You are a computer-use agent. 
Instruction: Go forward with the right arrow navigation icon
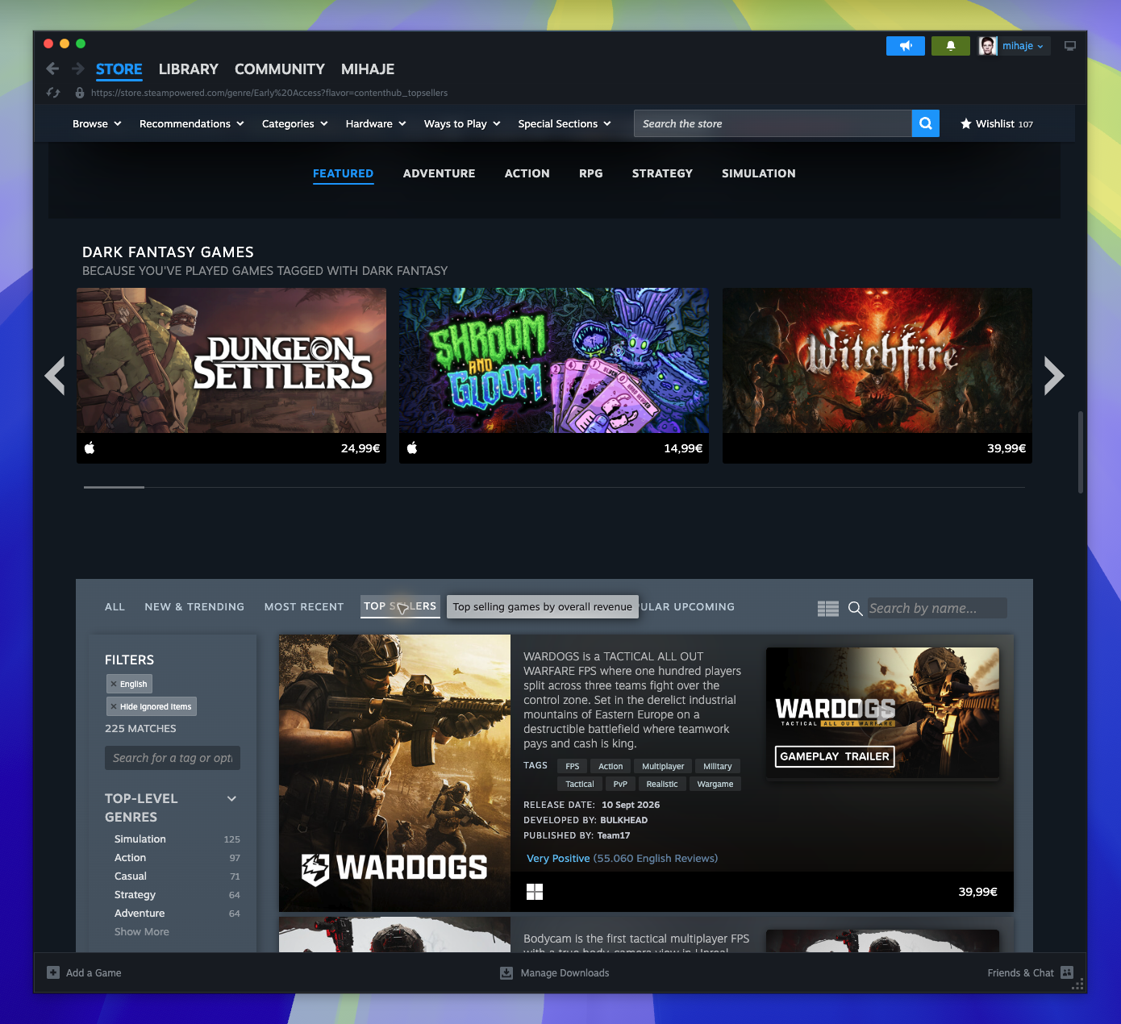coord(78,69)
